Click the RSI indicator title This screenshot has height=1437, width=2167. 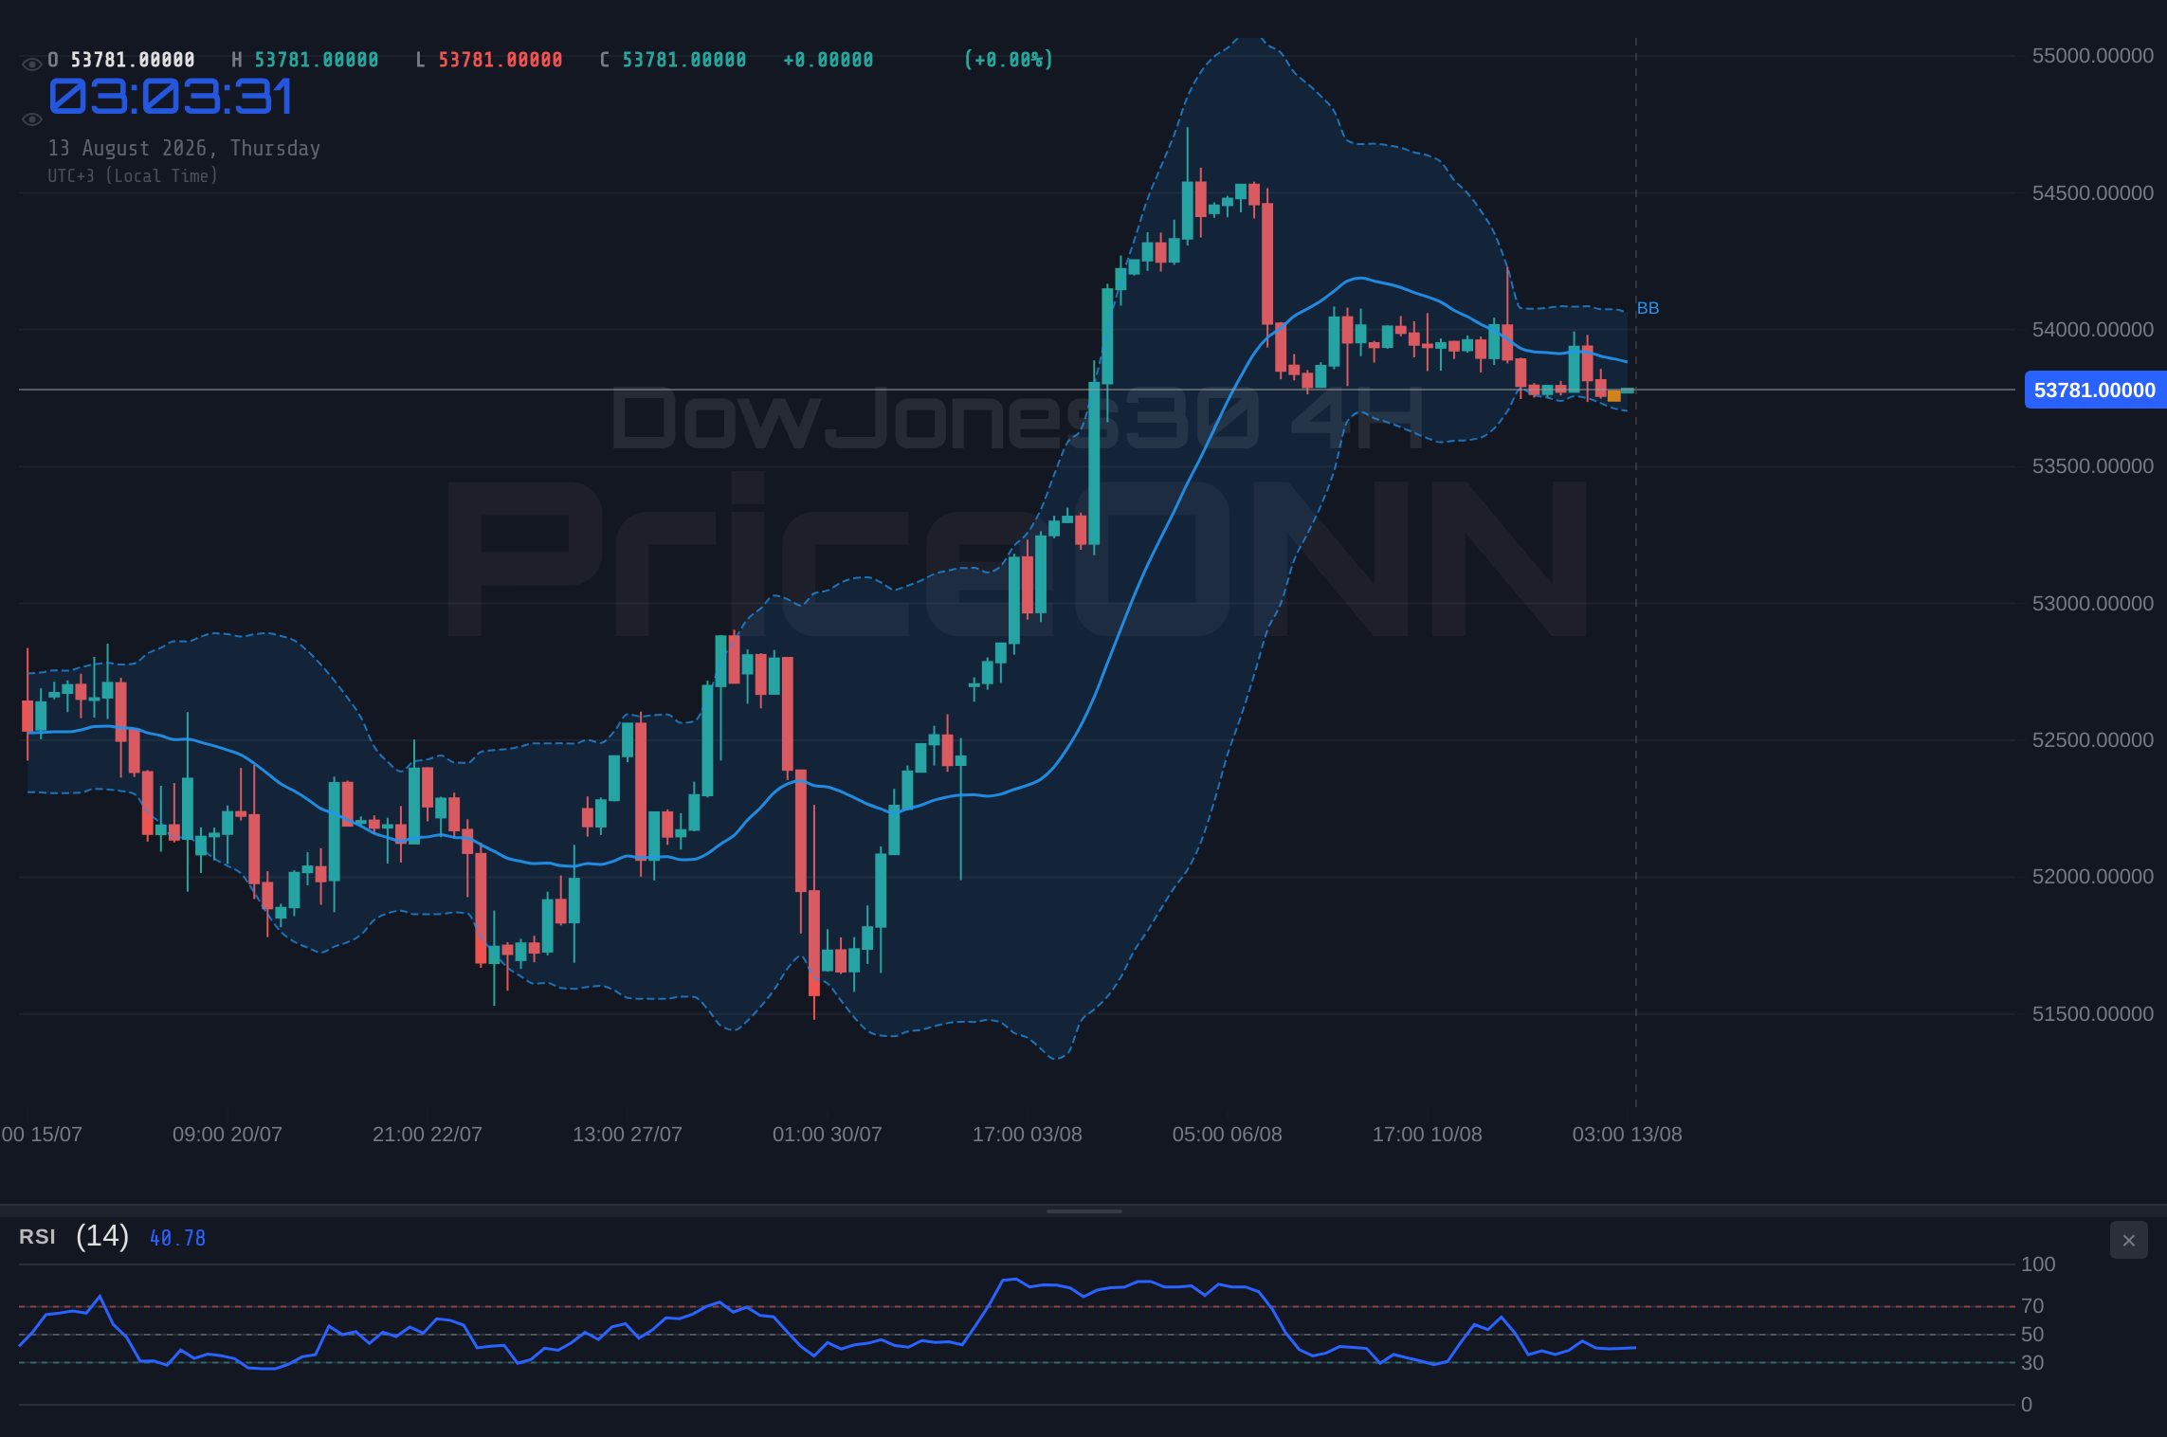(37, 1237)
